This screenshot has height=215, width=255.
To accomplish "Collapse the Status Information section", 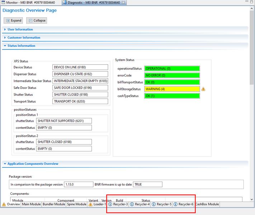I will click(5, 46).
